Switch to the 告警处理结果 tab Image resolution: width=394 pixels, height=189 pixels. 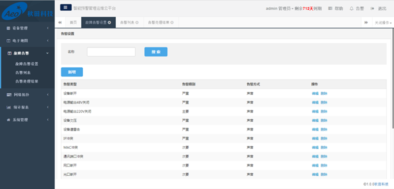161,23
